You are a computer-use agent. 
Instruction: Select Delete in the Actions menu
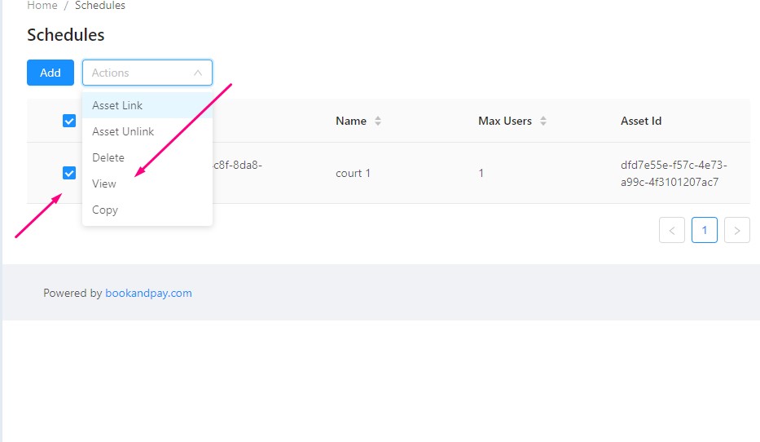147,157
